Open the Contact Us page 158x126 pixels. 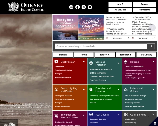click(x=145, y=10)
